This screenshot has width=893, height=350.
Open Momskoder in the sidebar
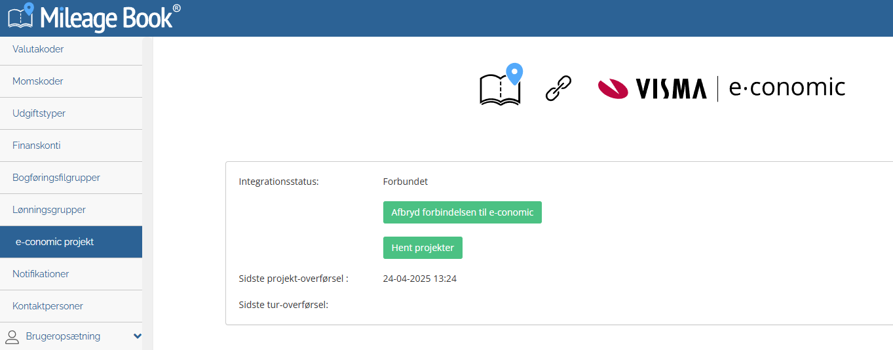(71, 81)
